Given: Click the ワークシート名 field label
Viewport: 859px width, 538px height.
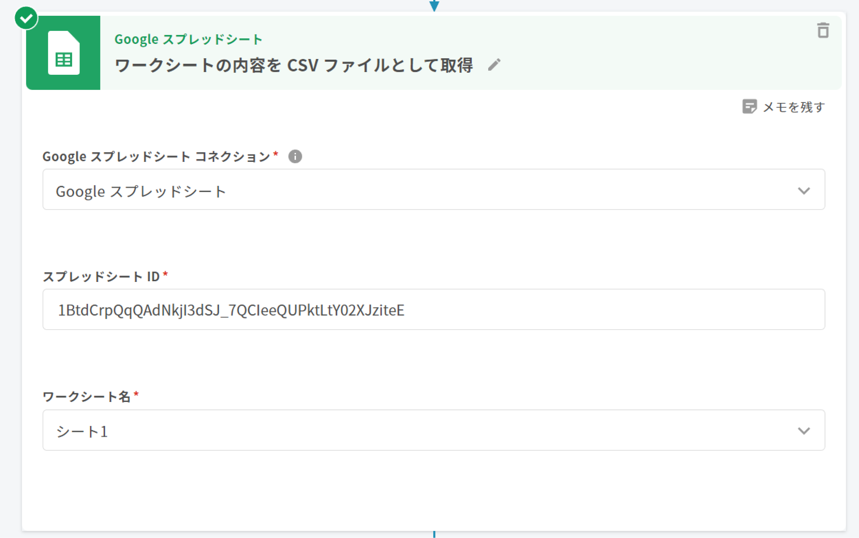Looking at the screenshot, I should point(87,397).
